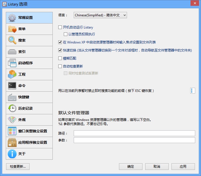Open the 语言 language dropdown
The height and width of the screenshot is (176, 201).
100,15
